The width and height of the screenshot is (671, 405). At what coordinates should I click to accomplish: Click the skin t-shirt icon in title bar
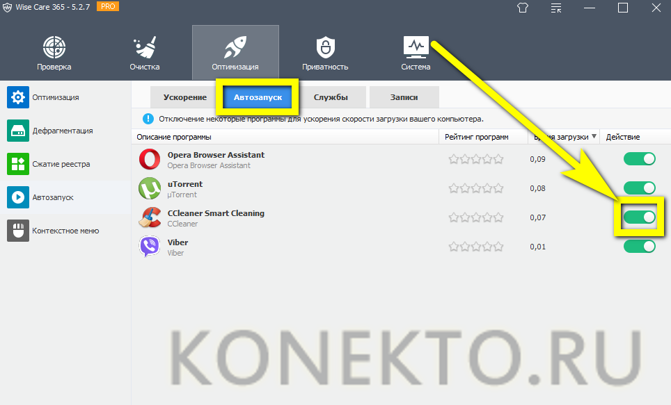click(x=523, y=8)
